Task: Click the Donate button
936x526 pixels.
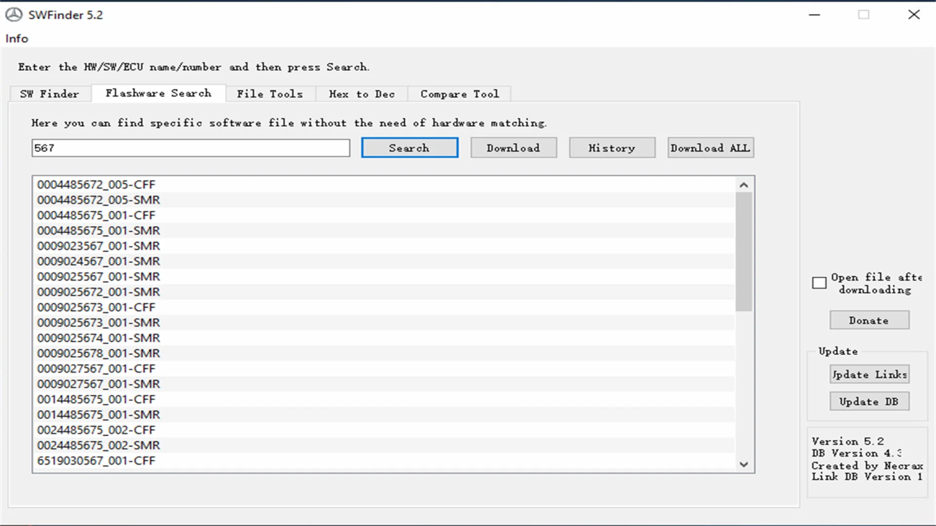Action: point(869,320)
